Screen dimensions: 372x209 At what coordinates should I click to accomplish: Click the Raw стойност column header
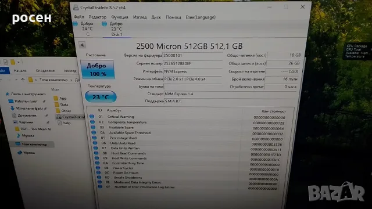274,111
